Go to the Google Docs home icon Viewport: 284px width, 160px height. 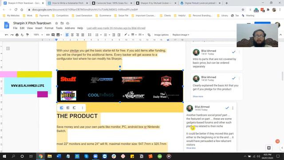(x=7, y=25)
